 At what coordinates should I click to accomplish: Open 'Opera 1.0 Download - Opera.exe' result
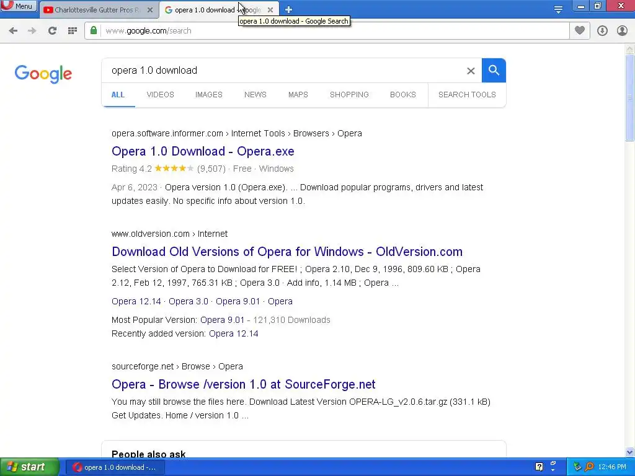[x=203, y=151]
